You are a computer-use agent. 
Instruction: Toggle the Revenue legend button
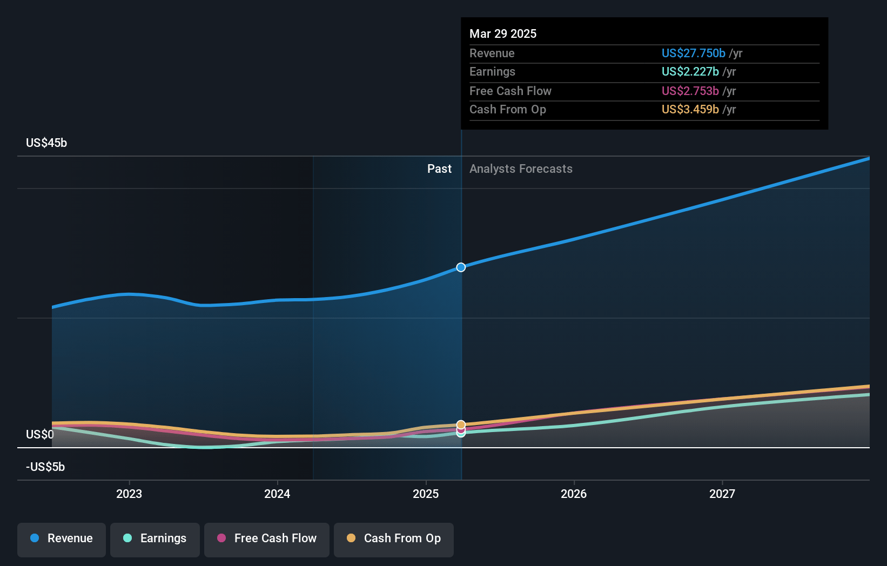click(x=62, y=540)
